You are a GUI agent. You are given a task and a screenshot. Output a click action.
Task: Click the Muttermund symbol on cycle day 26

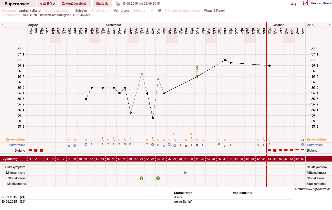(169, 145)
